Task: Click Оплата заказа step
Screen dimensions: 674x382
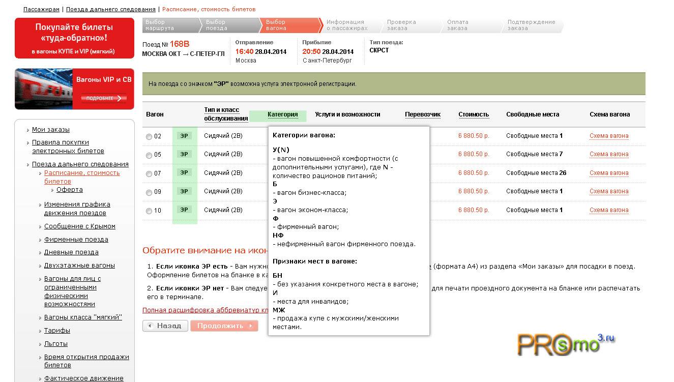Action: 457,25
